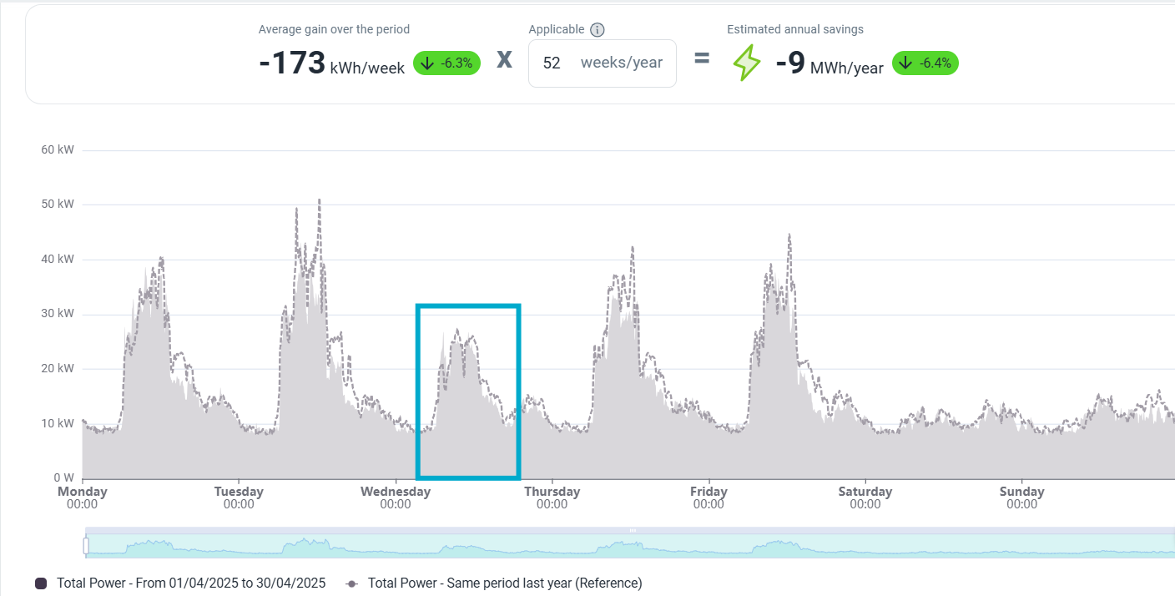This screenshot has height=596, width=1175.
Task: Select the Tuesday 00:00 axis label
Action: [239, 498]
